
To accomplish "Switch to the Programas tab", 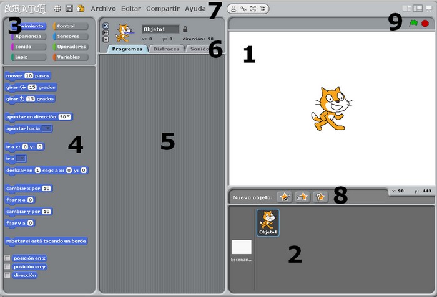I will click(x=127, y=49).
